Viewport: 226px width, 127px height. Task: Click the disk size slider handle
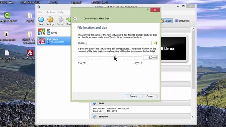114,56
